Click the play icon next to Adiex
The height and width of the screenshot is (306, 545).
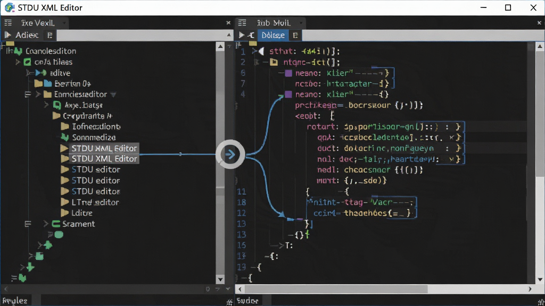click(x=7, y=35)
